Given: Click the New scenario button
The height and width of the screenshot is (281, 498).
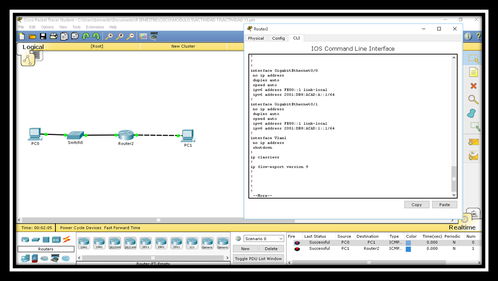Looking at the screenshot, I should click(245, 249).
